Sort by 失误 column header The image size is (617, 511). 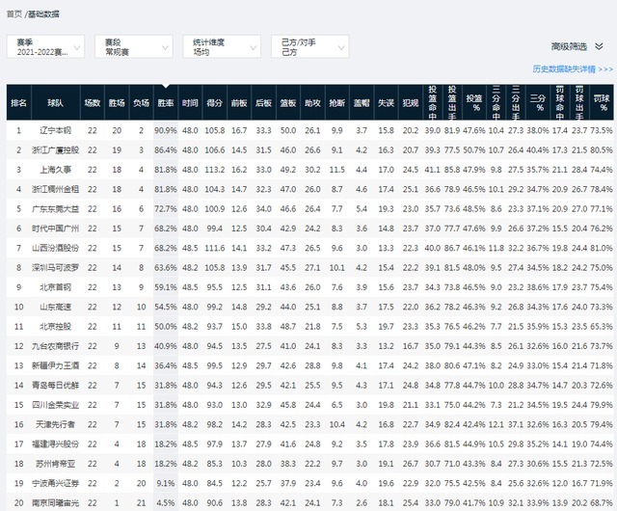click(x=386, y=103)
